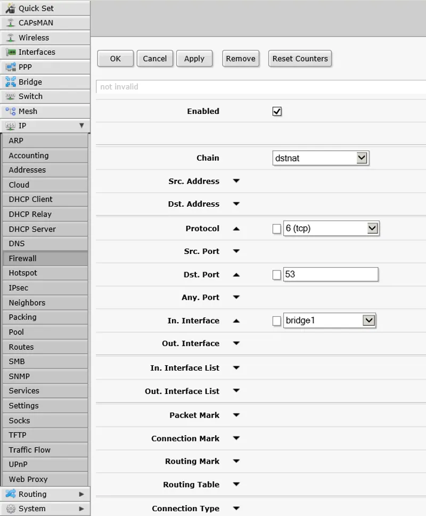Open the Chain dropdown

coord(321,158)
